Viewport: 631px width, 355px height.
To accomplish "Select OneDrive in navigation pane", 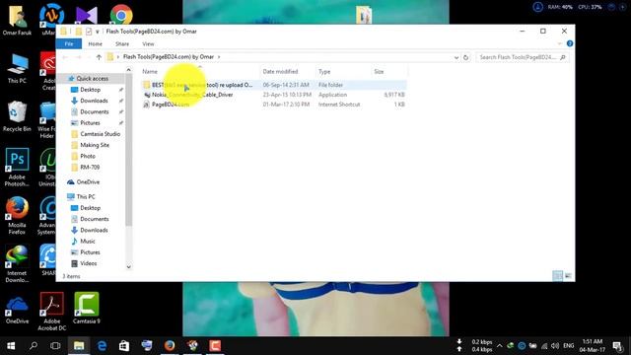I will (x=88, y=181).
